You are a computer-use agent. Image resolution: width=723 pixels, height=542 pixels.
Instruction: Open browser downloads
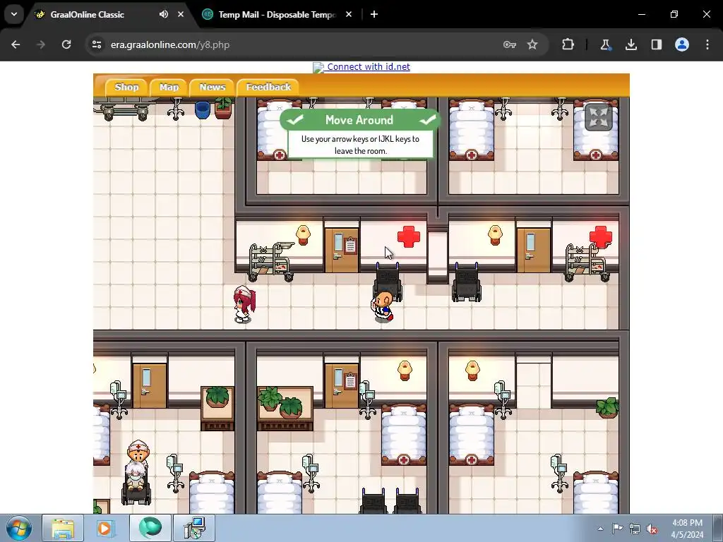point(631,44)
